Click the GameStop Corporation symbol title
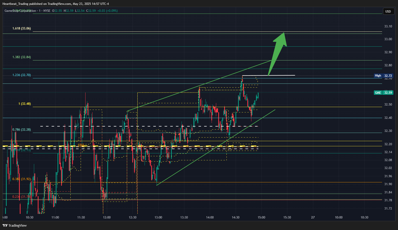Viewport: 398px width, 230px height. pos(20,11)
